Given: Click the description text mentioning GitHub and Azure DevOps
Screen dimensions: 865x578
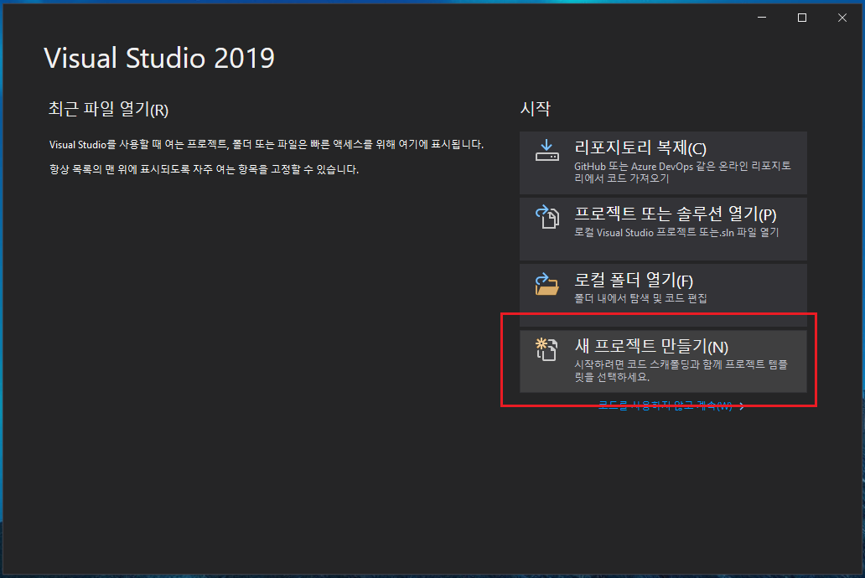Looking at the screenshot, I should coord(682,172).
